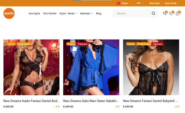
Task: Click ₺ 699.00 price of Saks Mavi Saten product
Action: click(x=68, y=106)
